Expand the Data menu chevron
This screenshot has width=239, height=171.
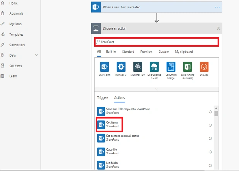click(36, 55)
